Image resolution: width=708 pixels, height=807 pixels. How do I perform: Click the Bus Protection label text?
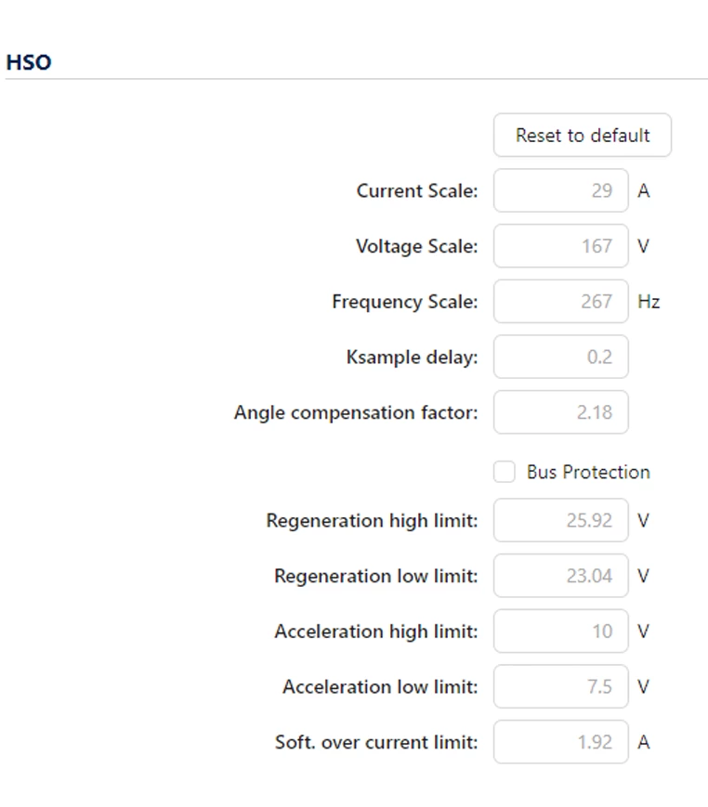588,472
